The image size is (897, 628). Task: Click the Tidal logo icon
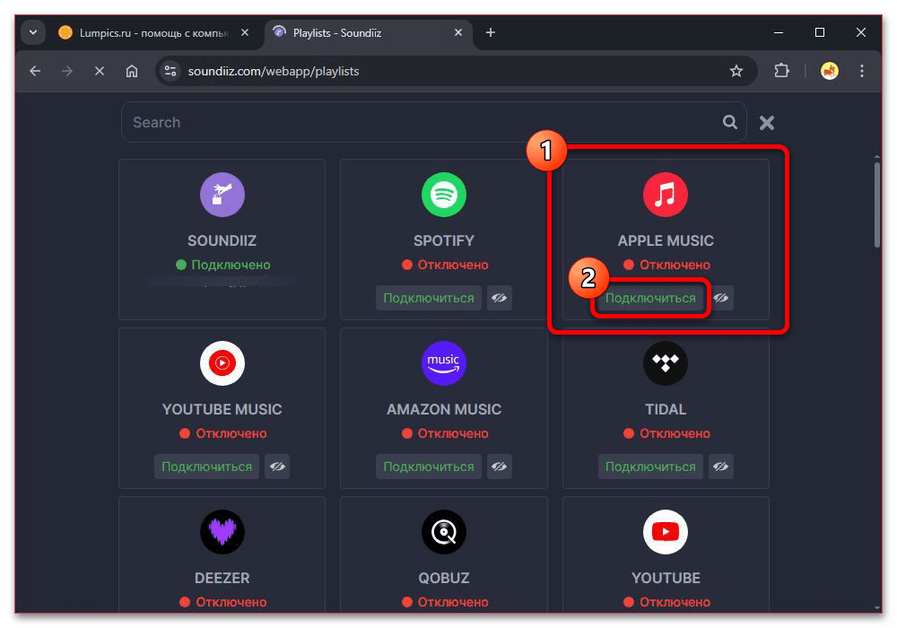pos(665,363)
